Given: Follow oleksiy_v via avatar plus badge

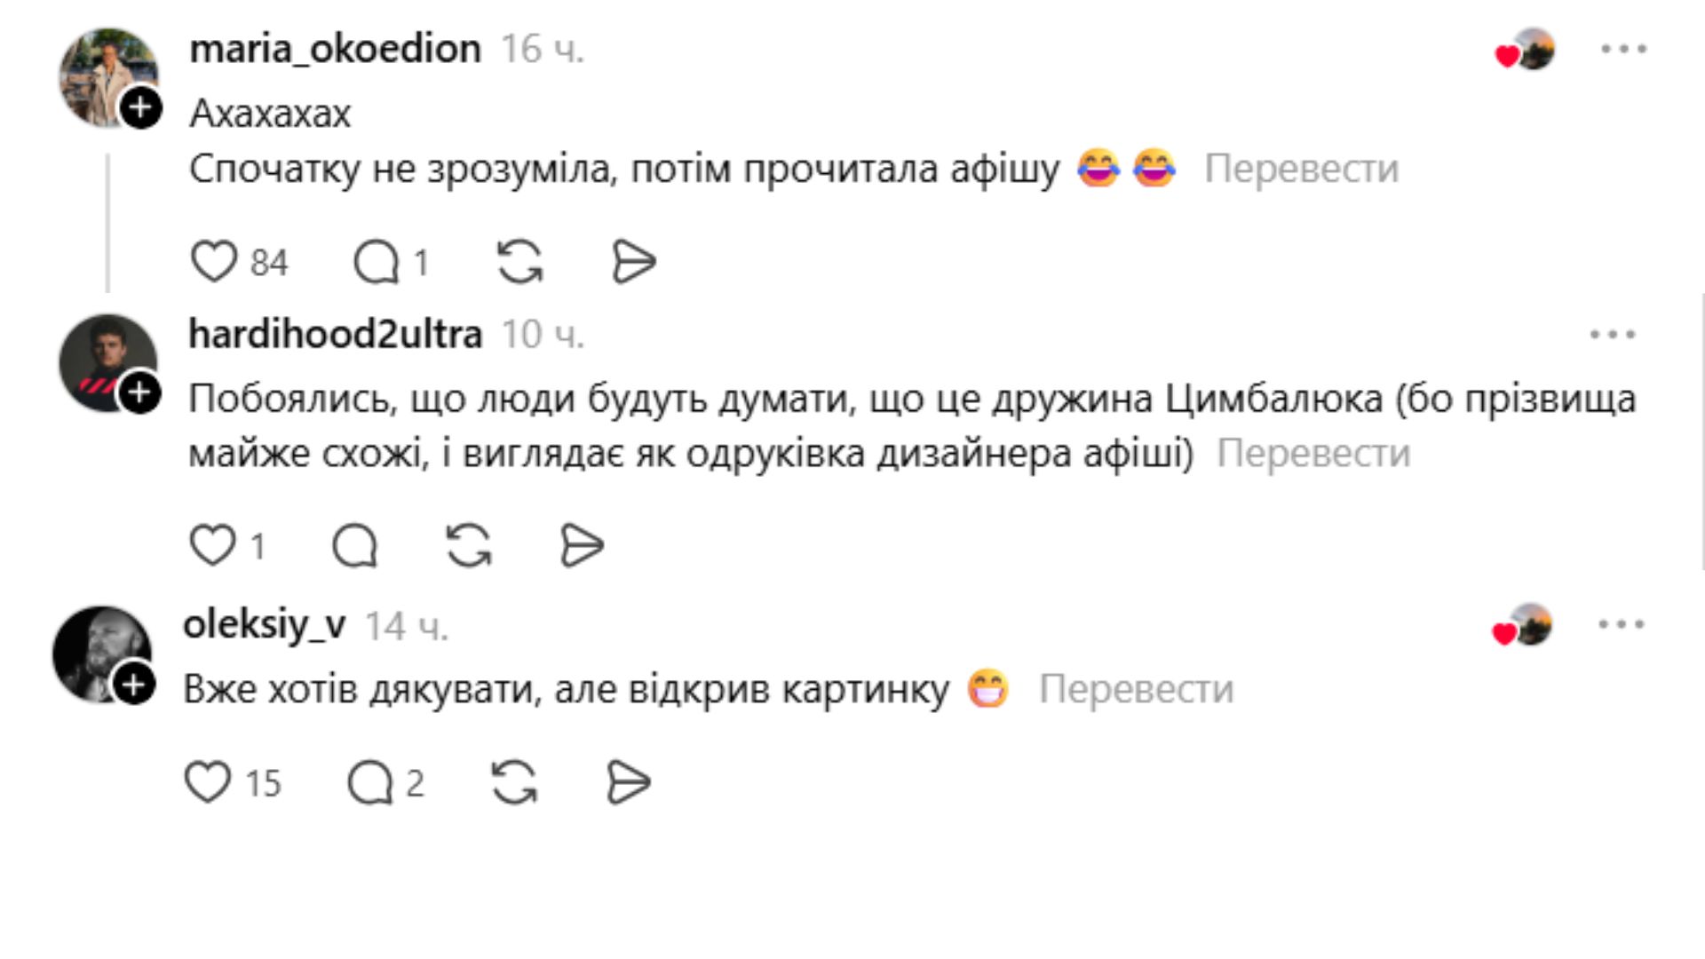Looking at the screenshot, I should pos(134,685).
